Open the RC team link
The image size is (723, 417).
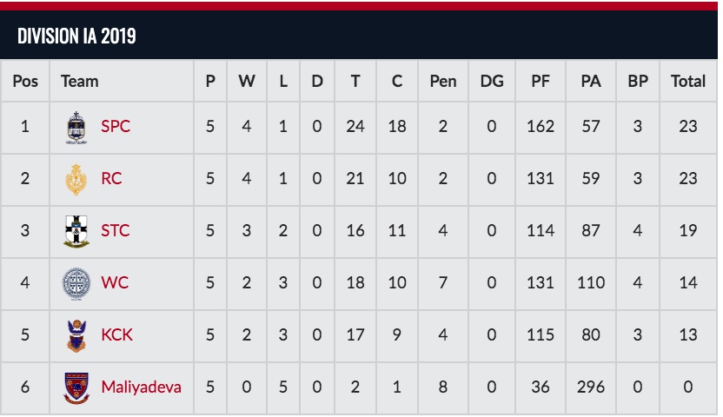[111, 178]
